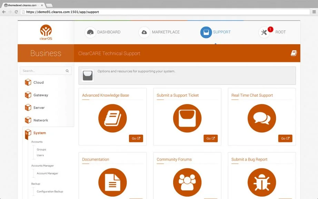Open Account Manager sidebar item
318x199 pixels.
tap(47, 173)
